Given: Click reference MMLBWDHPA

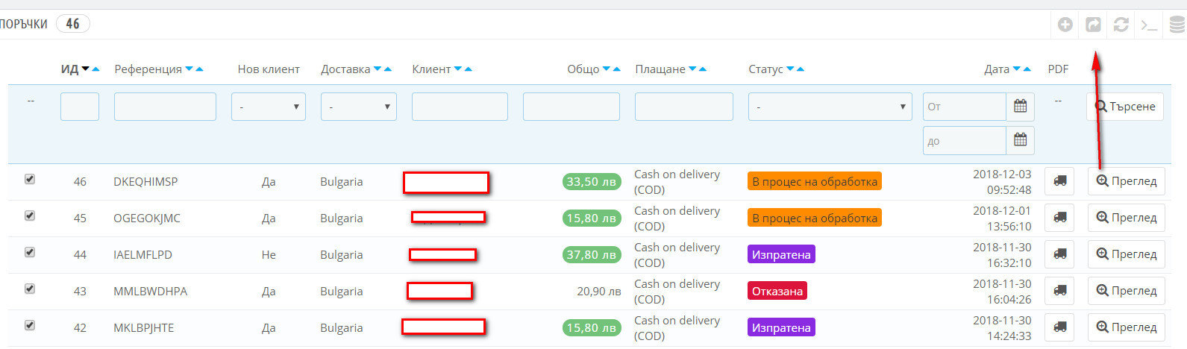Looking at the screenshot, I should click(151, 291).
